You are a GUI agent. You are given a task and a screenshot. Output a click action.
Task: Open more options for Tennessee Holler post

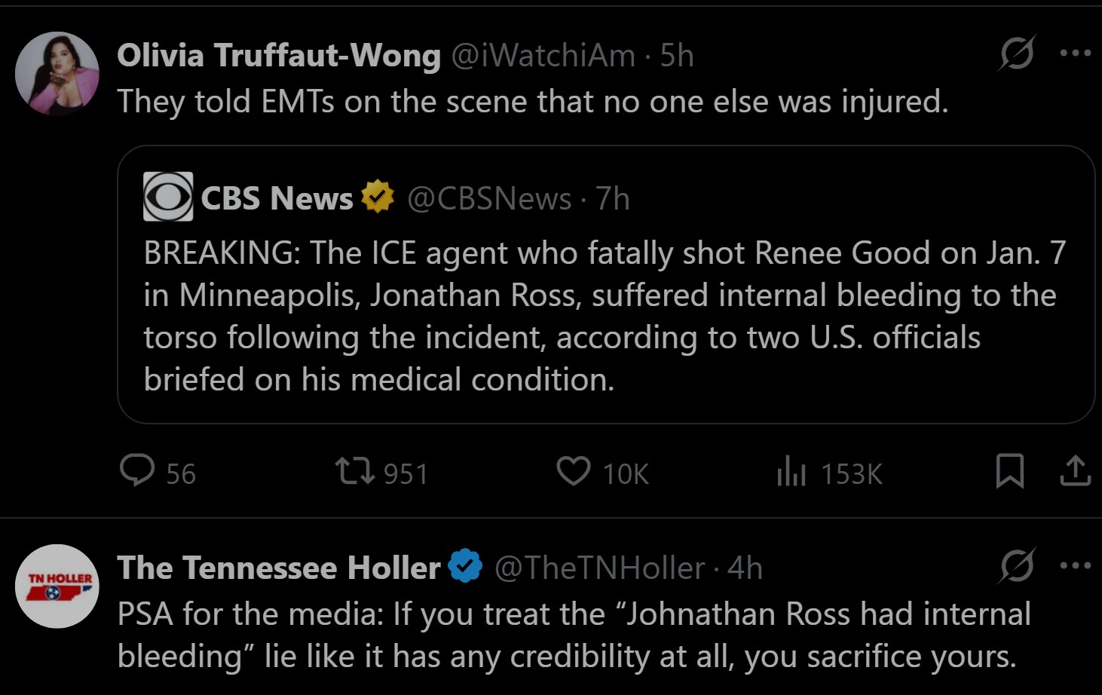point(1075,566)
